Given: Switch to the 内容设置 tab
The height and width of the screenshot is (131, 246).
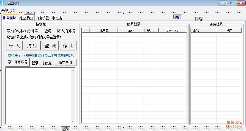Looking at the screenshot, I should tap(42, 18).
